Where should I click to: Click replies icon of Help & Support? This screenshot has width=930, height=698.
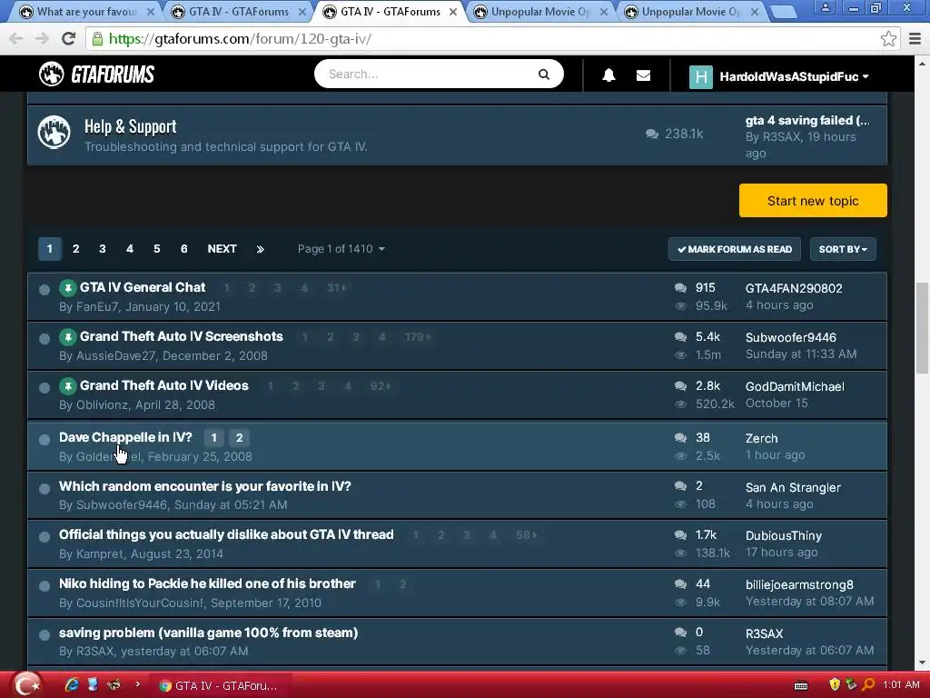[x=652, y=135]
